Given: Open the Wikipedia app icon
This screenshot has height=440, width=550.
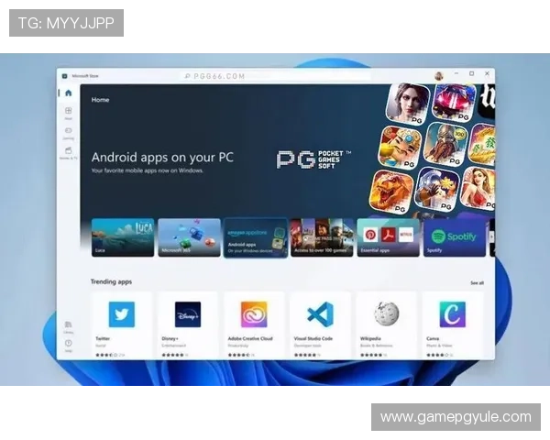Looking at the screenshot, I should point(387,314).
